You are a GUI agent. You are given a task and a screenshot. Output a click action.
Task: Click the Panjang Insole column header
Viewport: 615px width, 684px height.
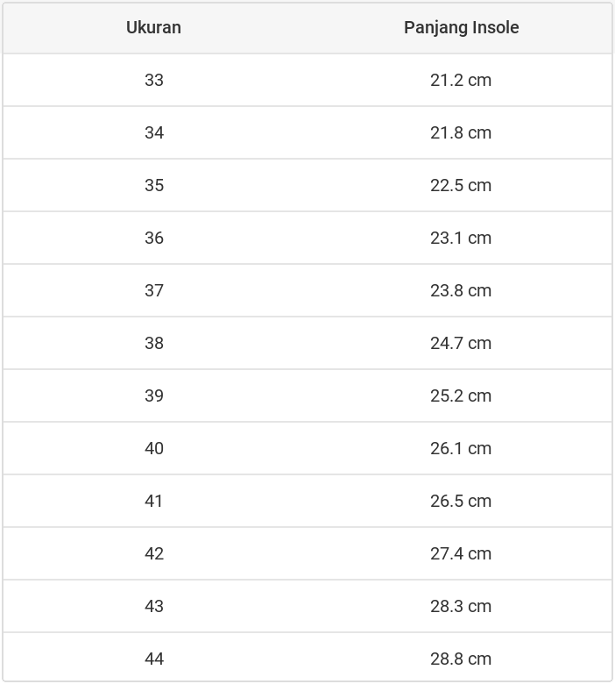[461, 27]
